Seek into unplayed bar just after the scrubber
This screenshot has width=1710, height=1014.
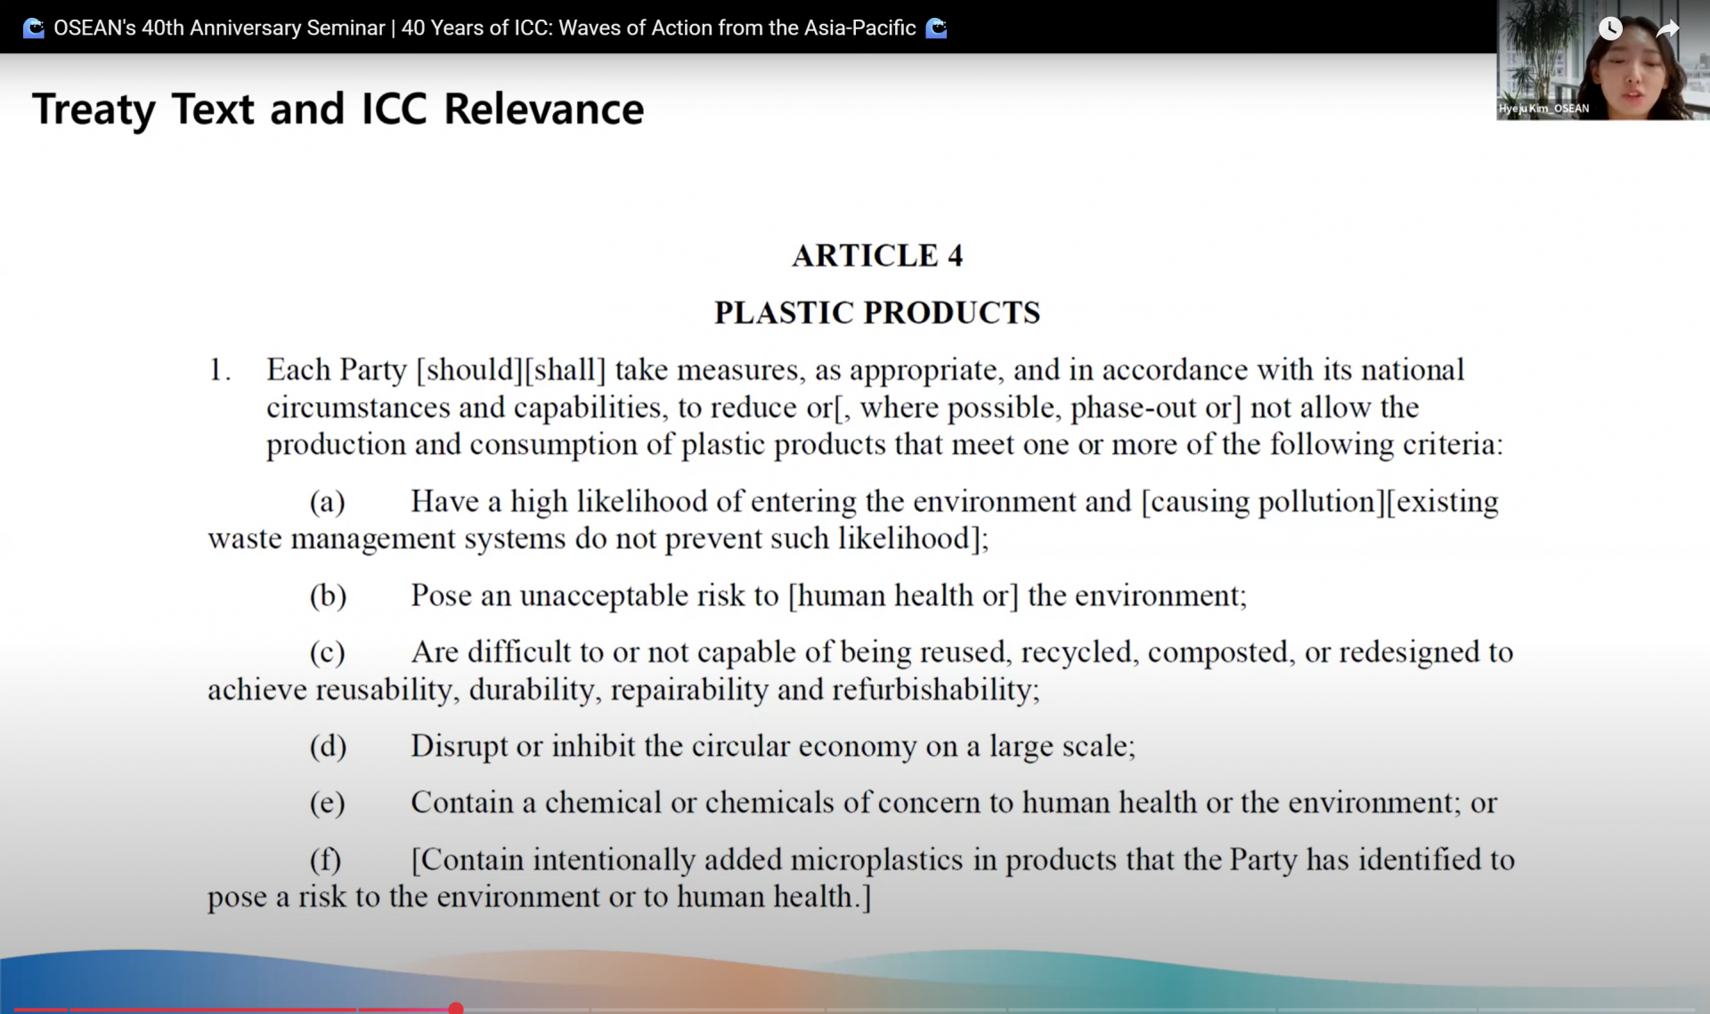(525, 1010)
